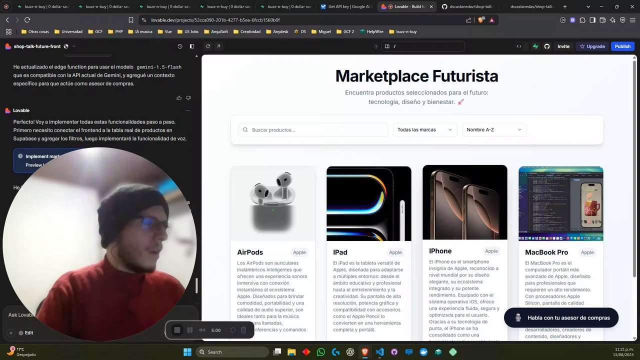The width and height of the screenshot is (640, 360).
Task: Click the MacBook Pro product title
Action: coord(546,252)
